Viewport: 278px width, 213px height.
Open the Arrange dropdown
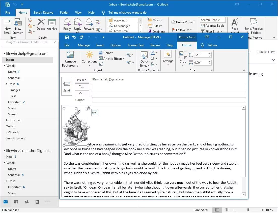click(168, 58)
